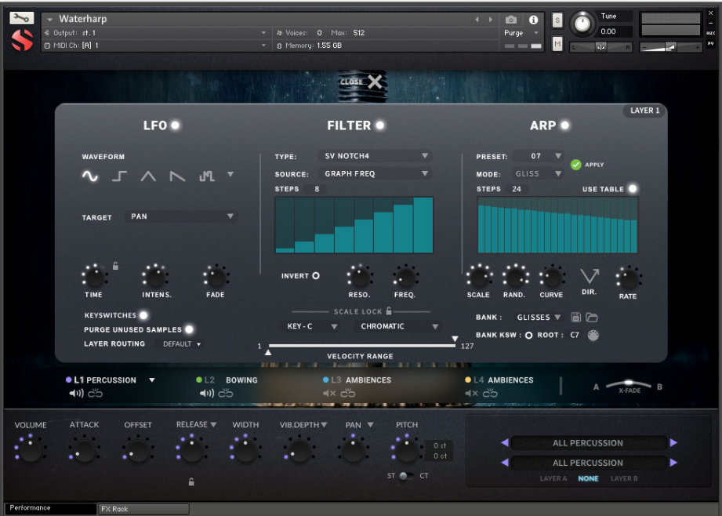The width and height of the screenshot is (722, 516).
Task: Open the LFO Target Pan dropdown
Action: click(x=180, y=217)
